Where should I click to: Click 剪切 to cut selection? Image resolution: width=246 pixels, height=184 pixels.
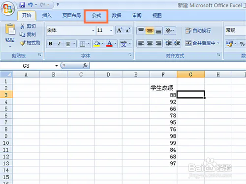pos(28,26)
